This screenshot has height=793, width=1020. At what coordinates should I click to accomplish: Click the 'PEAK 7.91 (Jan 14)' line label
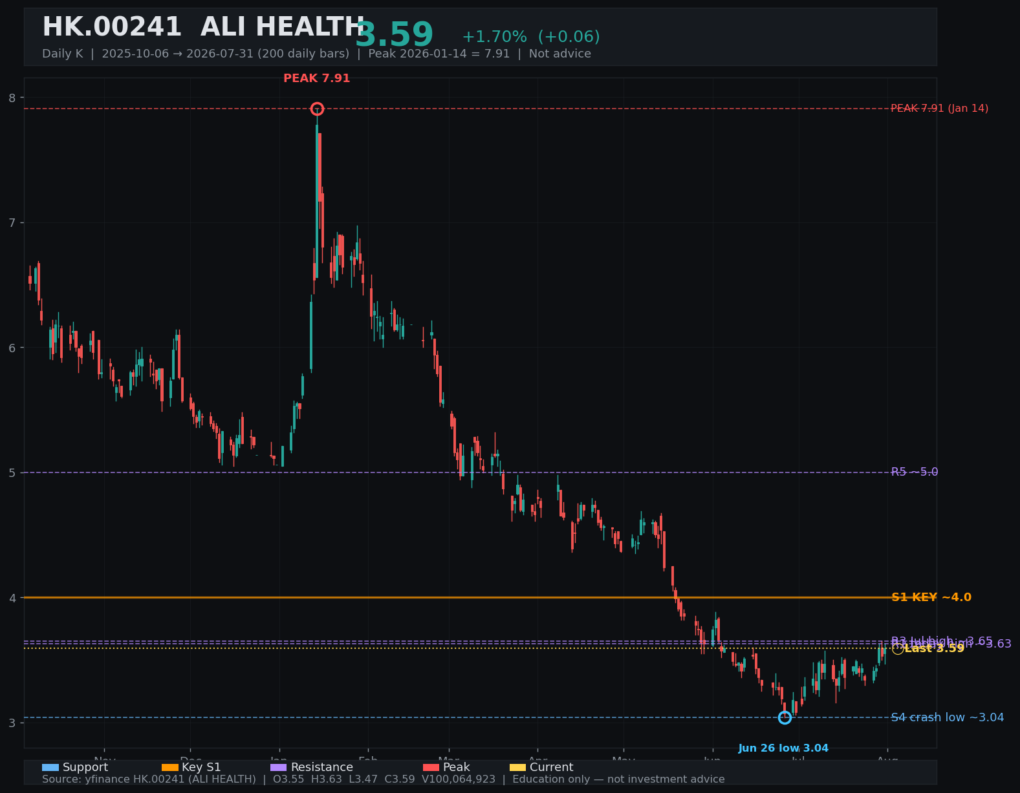click(x=940, y=109)
